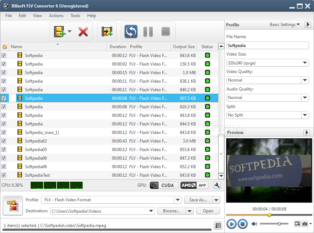The width and height of the screenshot is (314, 233).
Task: Open the File menu
Action: [x=9, y=16]
